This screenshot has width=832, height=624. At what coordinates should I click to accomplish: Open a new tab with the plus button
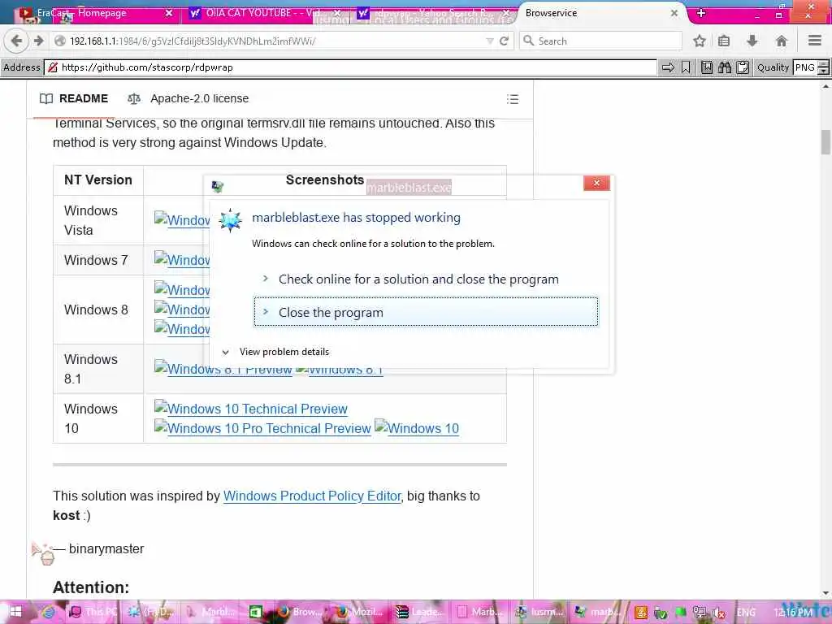coord(701,13)
